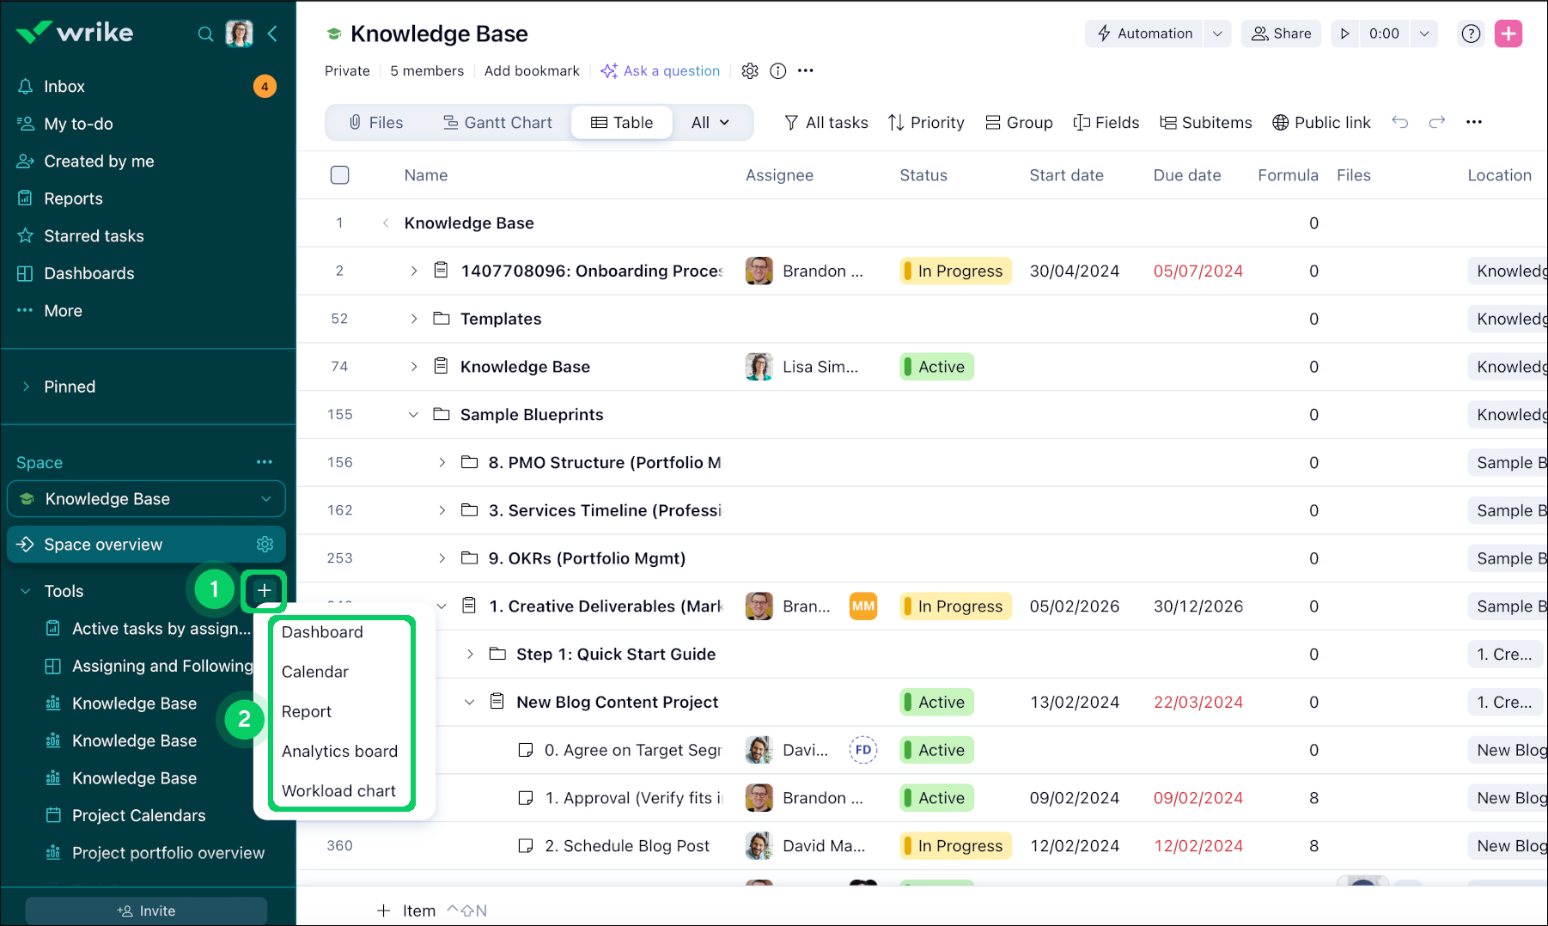
Task: Click checkbox icon for 0. Agree on Target Segment
Action: 526,750
